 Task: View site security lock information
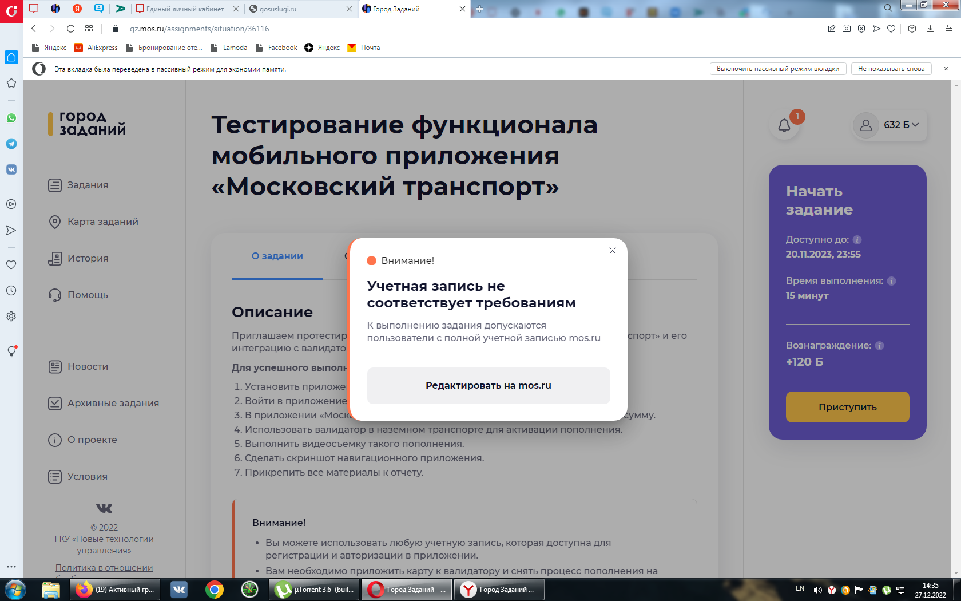coord(116,29)
